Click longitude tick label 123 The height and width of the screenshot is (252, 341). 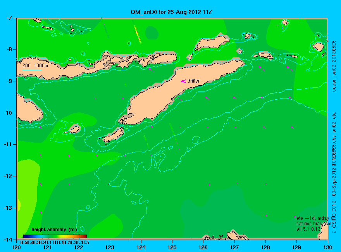(x=110, y=247)
